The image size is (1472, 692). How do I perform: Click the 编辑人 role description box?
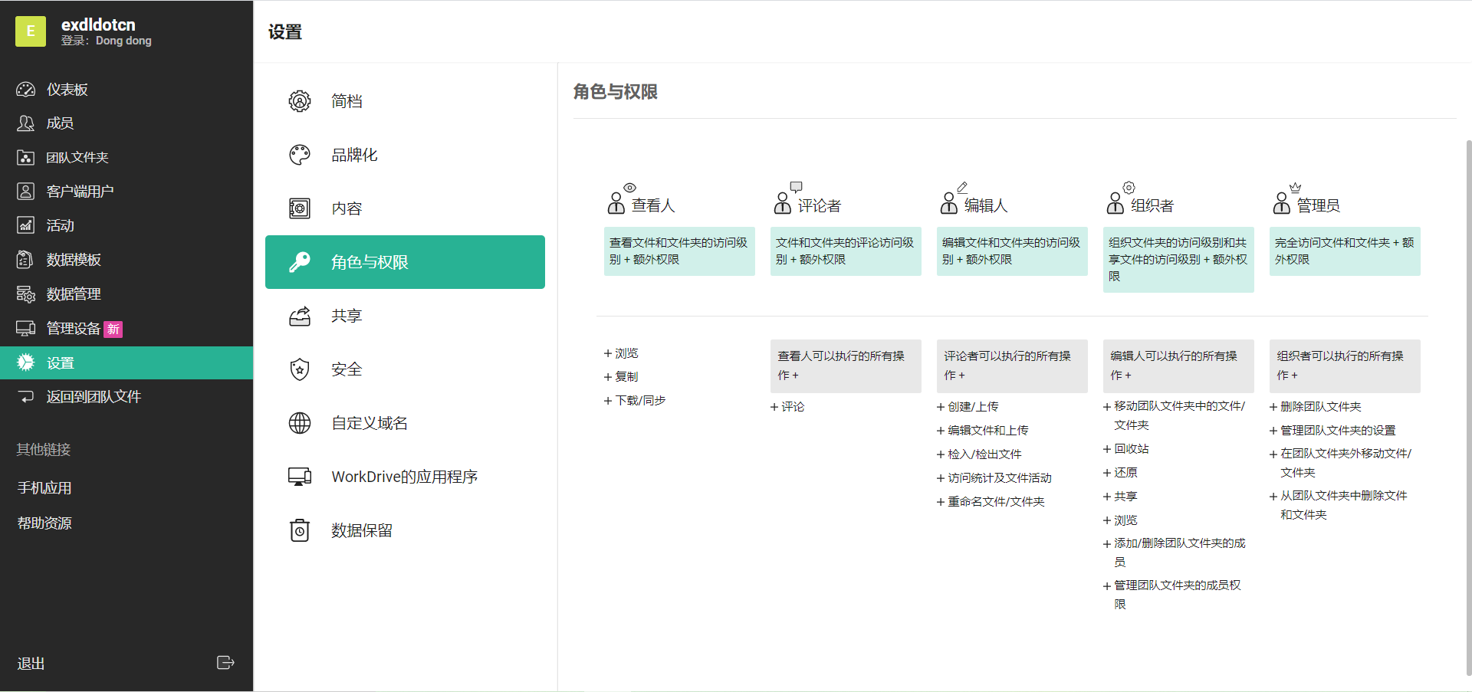click(1011, 251)
